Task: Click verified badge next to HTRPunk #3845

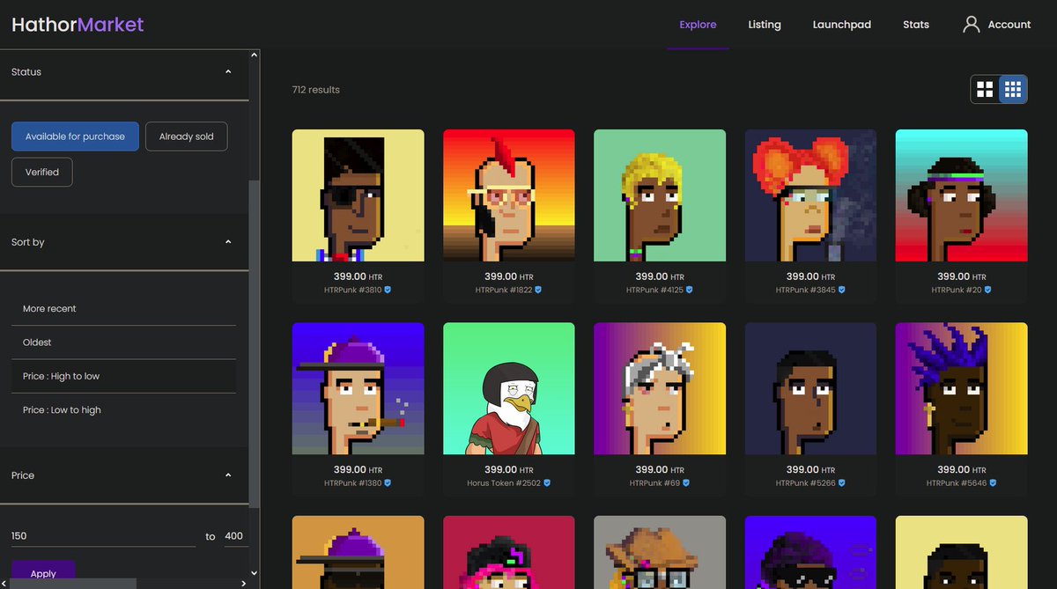Action: tap(841, 290)
